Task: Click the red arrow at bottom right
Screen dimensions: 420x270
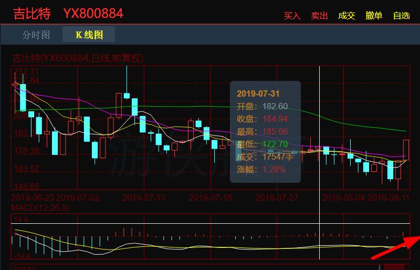Action: tap(395, 248)
